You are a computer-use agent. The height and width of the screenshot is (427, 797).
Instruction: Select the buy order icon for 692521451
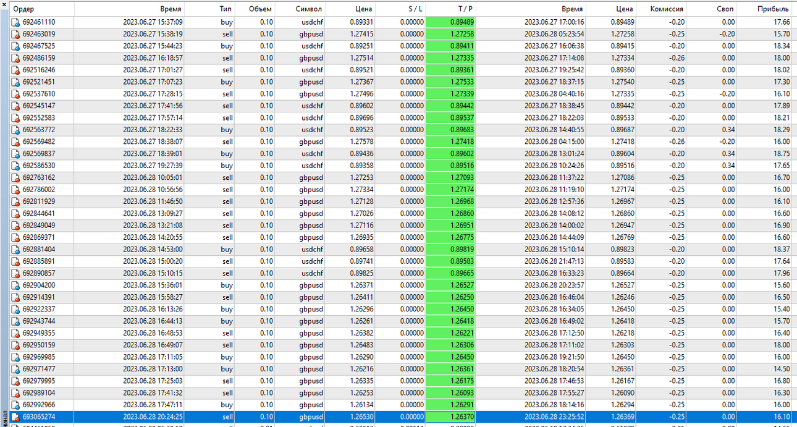click(x=15, y=82)
